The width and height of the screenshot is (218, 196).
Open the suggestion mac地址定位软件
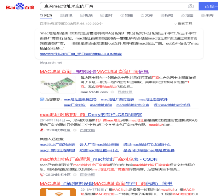153,99
